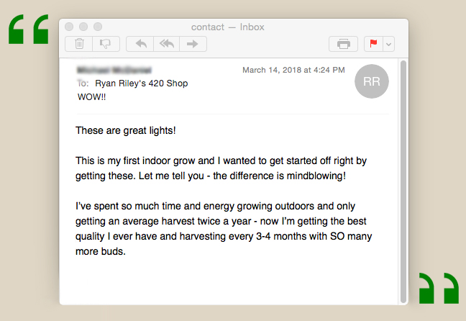Viewport: 466px width, 321px height.
Task: Open the flag color dropdown arrow
Action: (x=389, y=44)
